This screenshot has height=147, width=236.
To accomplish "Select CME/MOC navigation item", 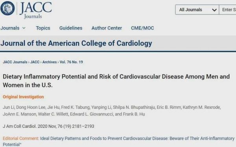I will (142, 28).
